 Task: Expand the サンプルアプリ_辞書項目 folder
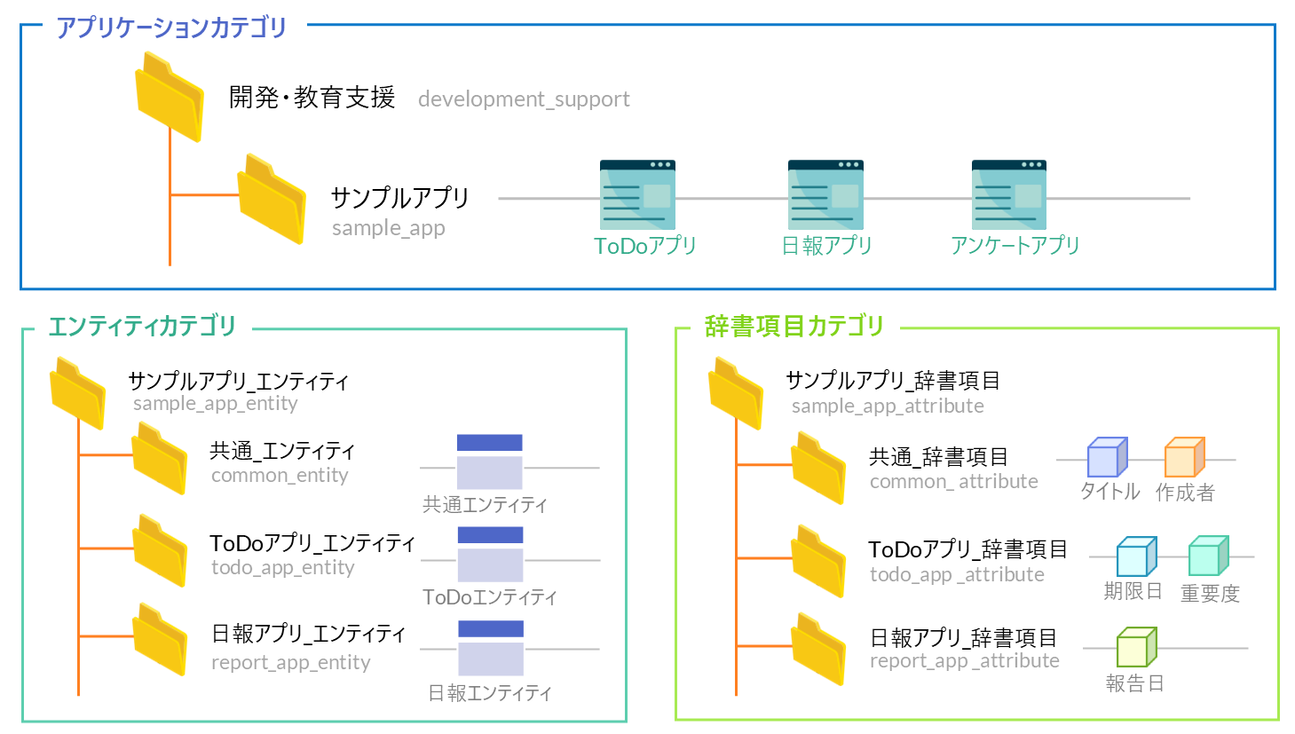(736, 393)
